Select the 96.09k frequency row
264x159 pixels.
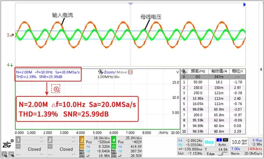[213, 109]
